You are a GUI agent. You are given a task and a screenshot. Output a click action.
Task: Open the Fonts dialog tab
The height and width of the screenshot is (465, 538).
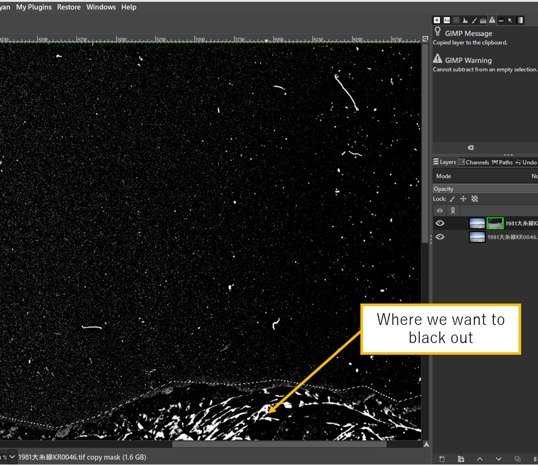[446, 20]
